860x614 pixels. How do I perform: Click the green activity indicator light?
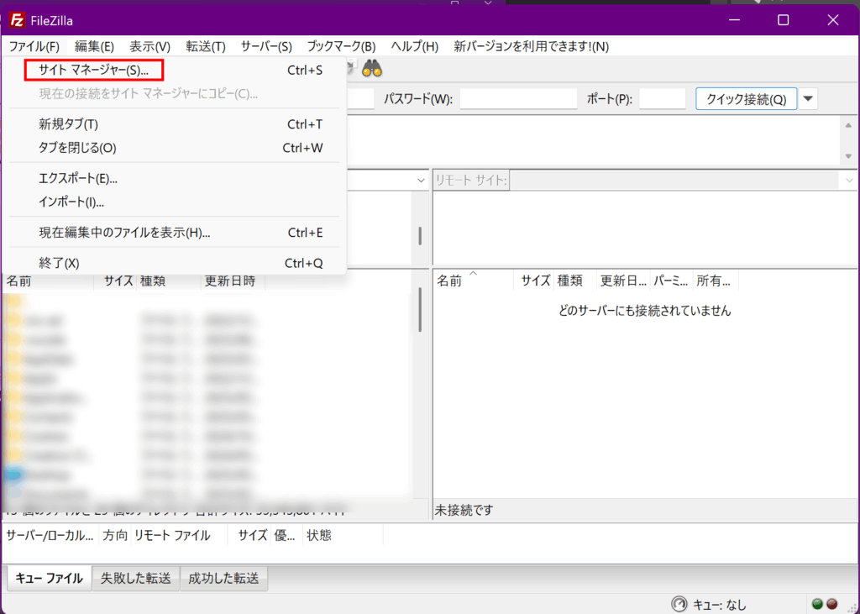coord(817,604)
